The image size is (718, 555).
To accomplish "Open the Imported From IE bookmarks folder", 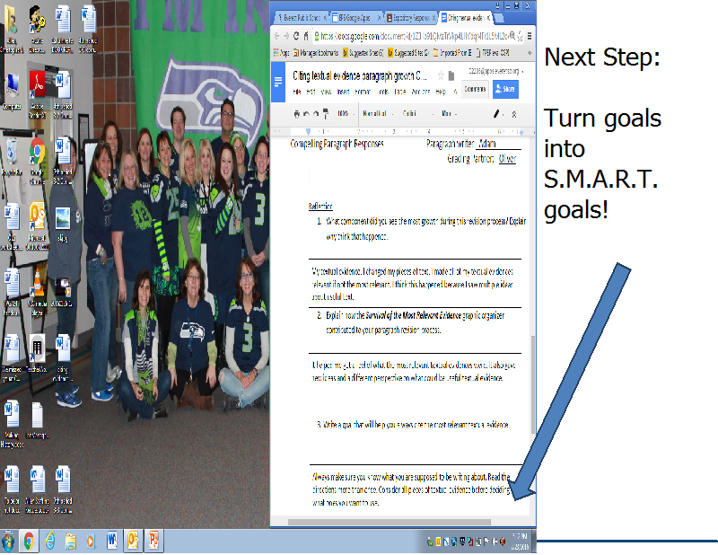I will (452, 53).
